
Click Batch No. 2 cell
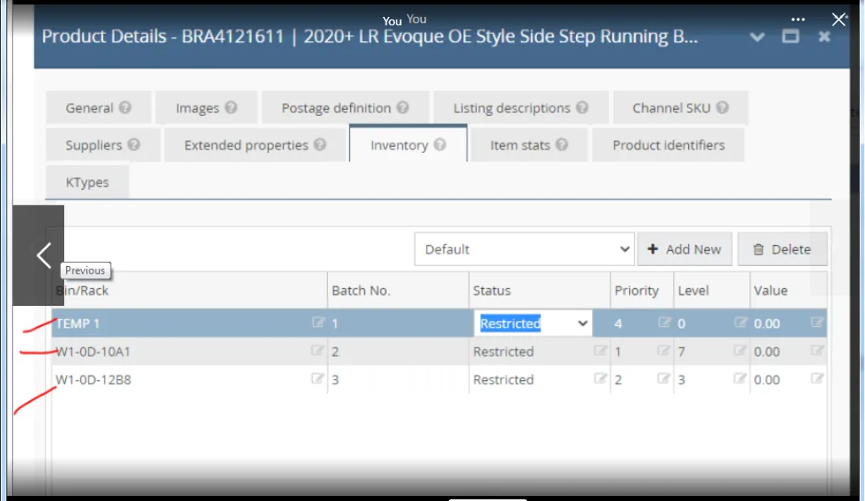pyautogui.click(x=397, y=351)
